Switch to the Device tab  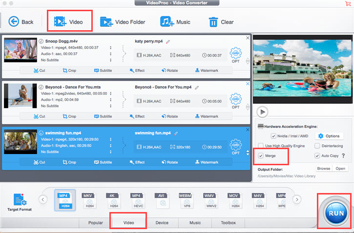(x=162, y=223)
